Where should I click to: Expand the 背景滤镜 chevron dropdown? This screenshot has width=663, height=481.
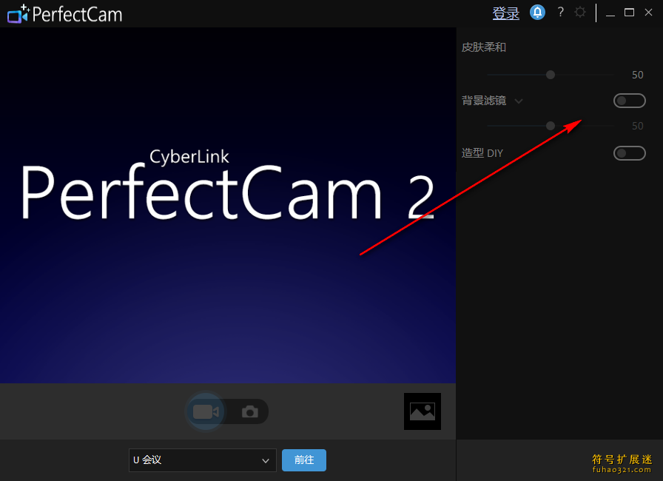(x=519, y=101)
